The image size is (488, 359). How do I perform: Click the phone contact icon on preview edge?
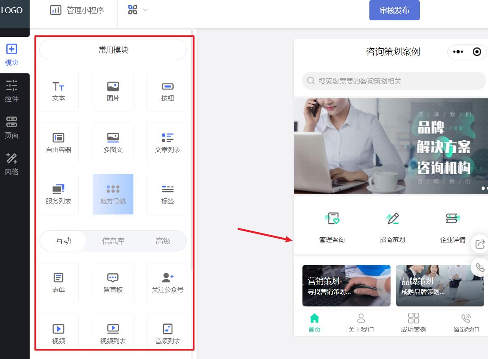click(480, 267)
